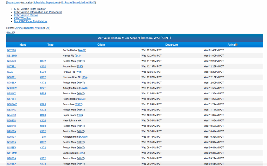Click the orange sort arrow beside Arrival
This screenshot has height=166, width=267.
click(x=237, y=45)
